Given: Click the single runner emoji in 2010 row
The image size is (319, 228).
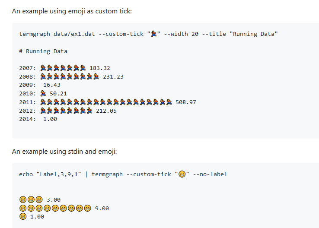Looking at the screenshot, I should click(43, 93).
